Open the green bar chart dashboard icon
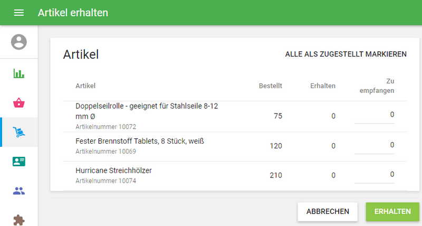Image resolution: width=422 pixels, height=226 pixels. click(19, 73)
